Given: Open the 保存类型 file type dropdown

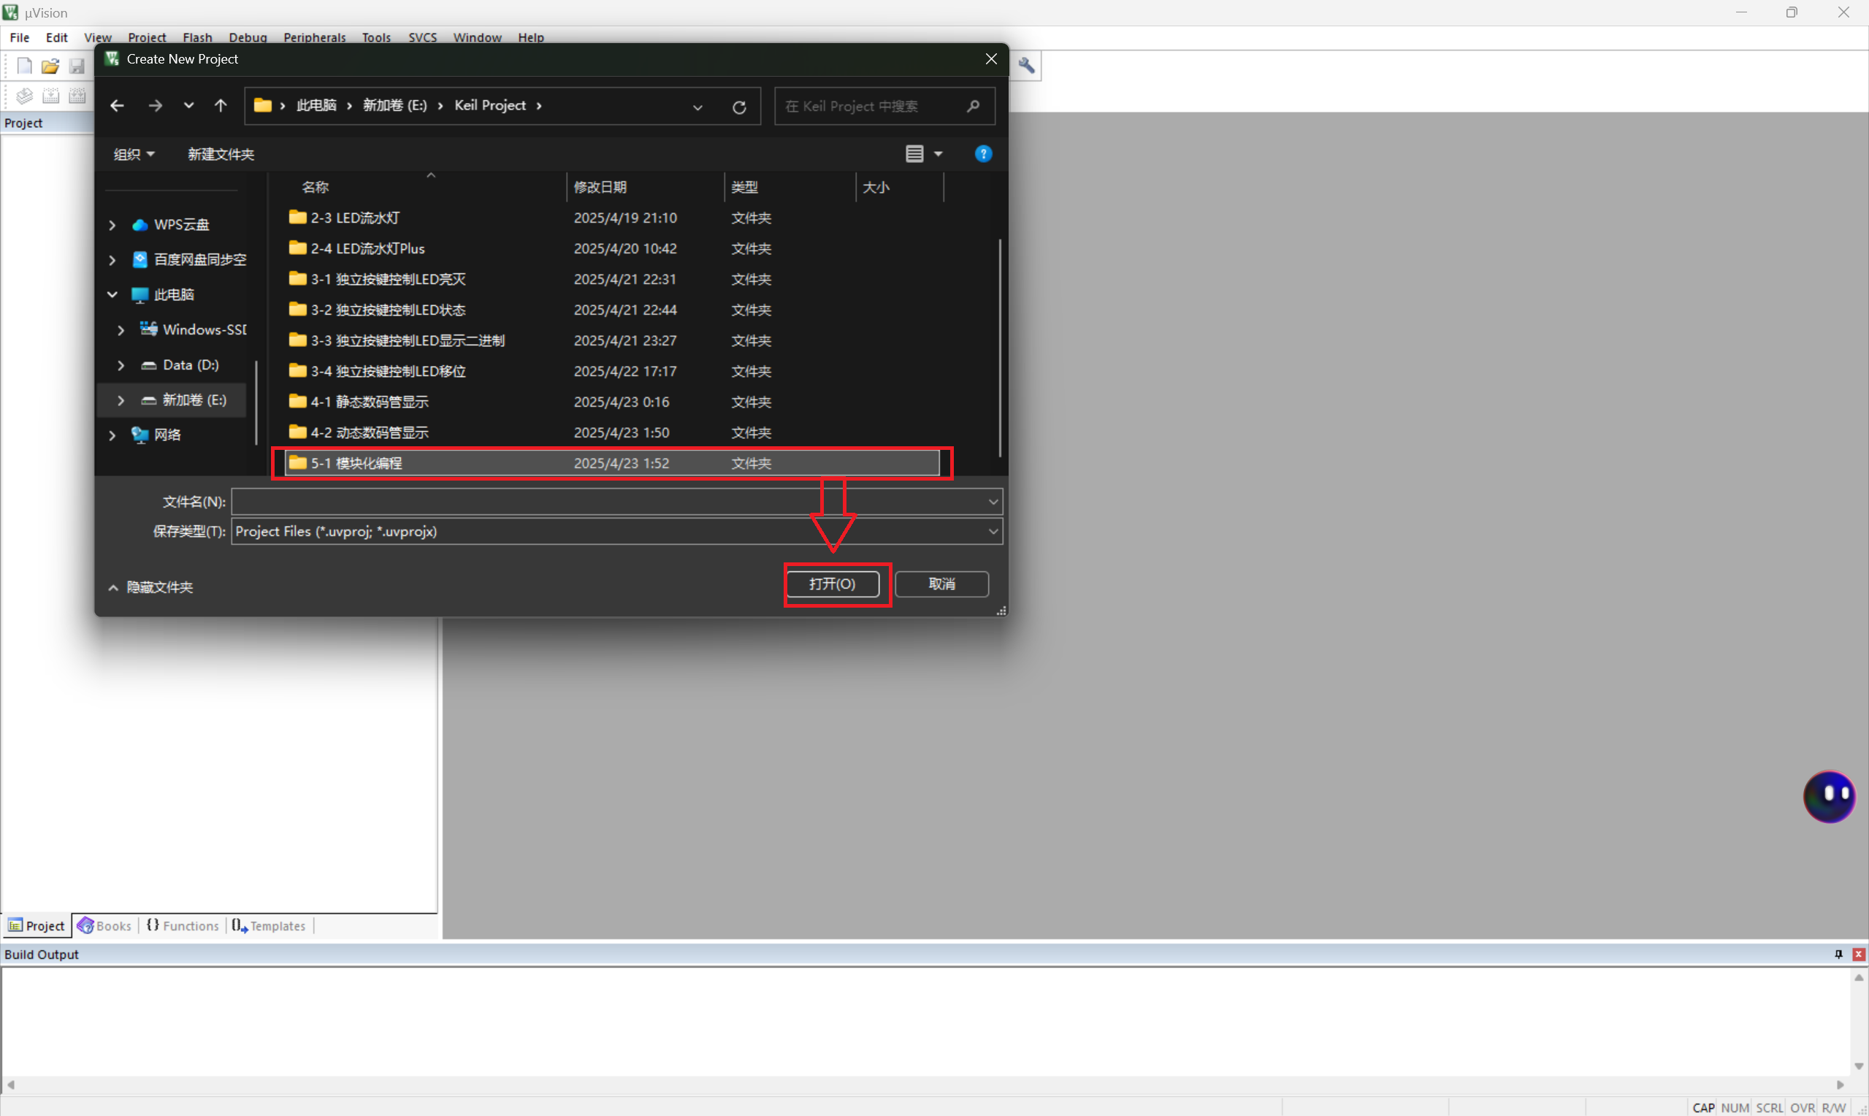Looking at the screenshot, I should pyautogui.click(x=993, y=532).
